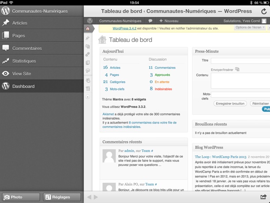Open the Options de l'écran dropdown
The width and height of the screenshot is (270, 203).
pyautogui.click(x=250, y=27)
